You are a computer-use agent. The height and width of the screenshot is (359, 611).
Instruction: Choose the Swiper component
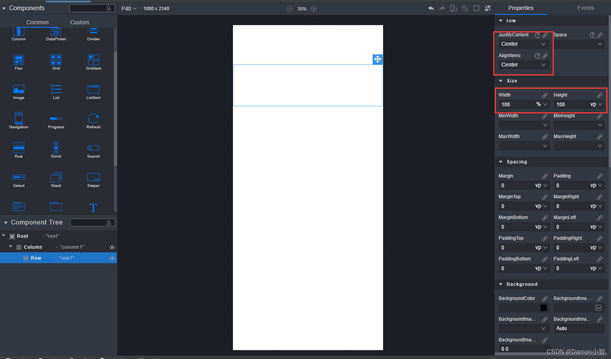click(94, 180)
